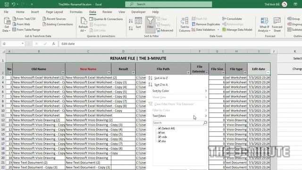The width and height of the screenshot is (302, 170).
Task: Click From Text/CSV
Action: (x=24, y=19)
